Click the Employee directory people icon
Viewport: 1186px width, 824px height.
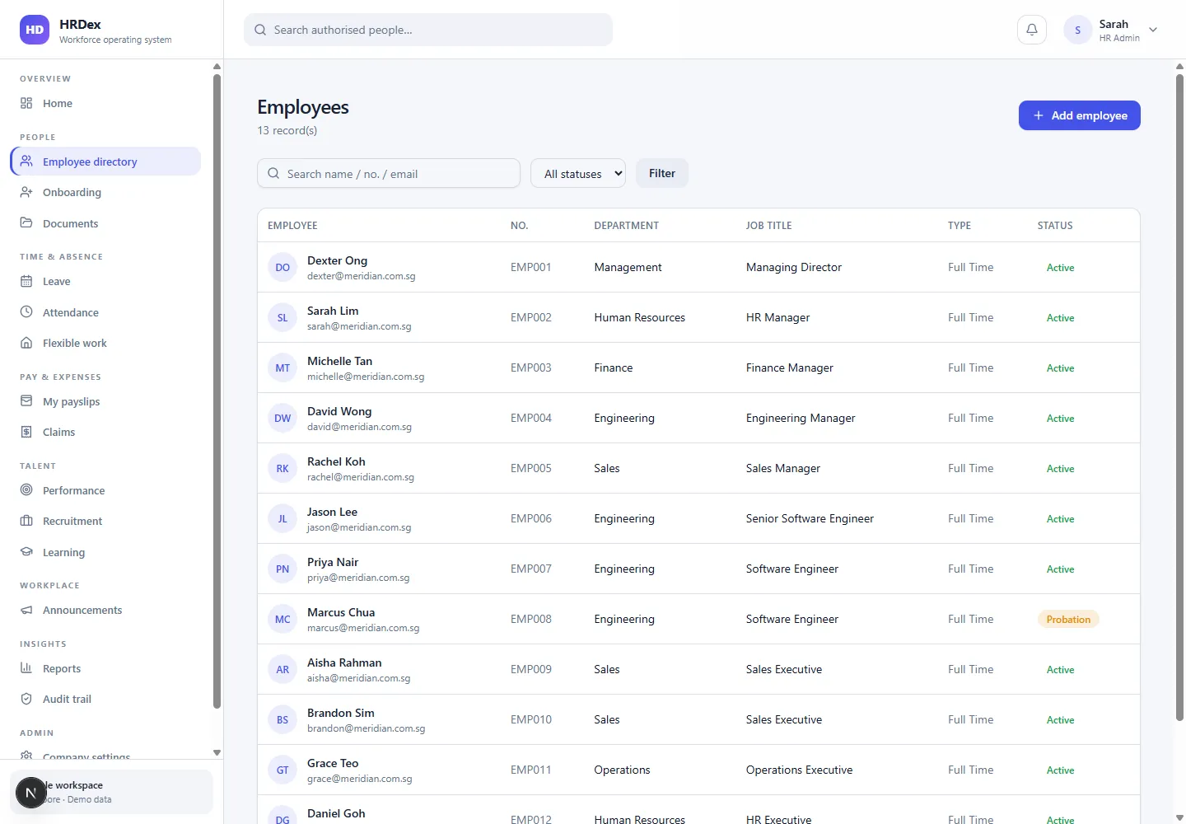click(26, 162)
